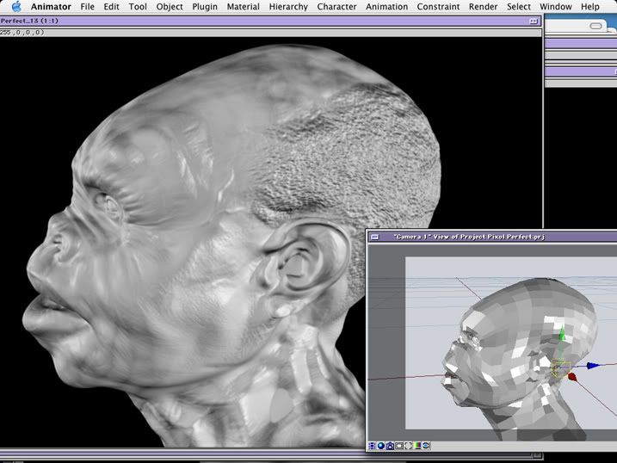Open the Material menu
617x463 pixels.
click(243, 7)
